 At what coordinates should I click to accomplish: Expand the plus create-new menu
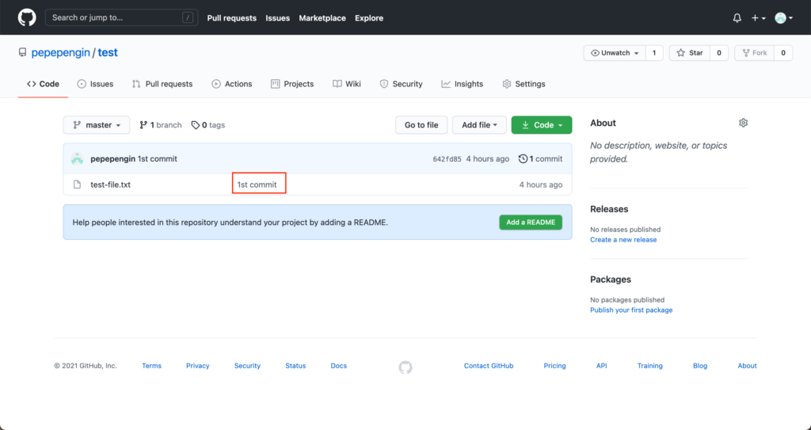coord(758,18)
